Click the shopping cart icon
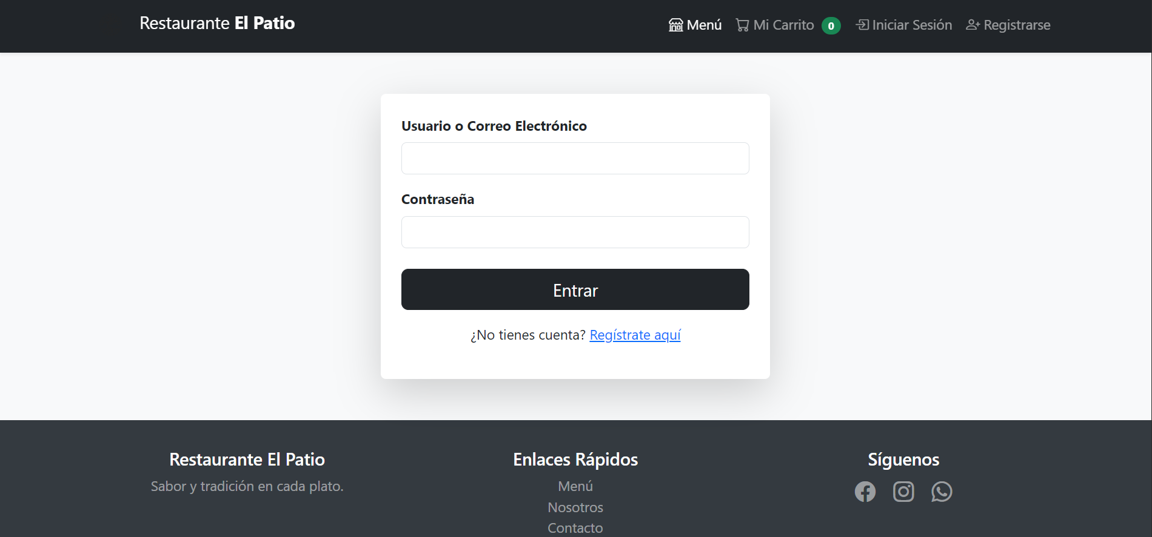Screen dimensions: 1152x537 tap(742, 25)
